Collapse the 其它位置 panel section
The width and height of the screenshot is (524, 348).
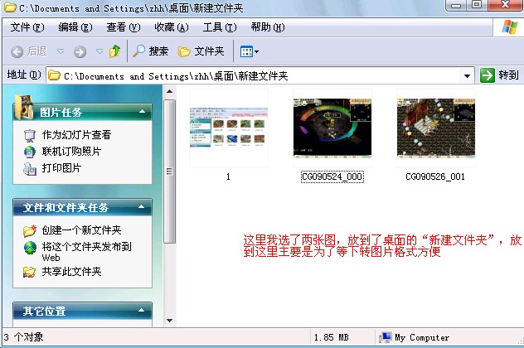point(143,312)
